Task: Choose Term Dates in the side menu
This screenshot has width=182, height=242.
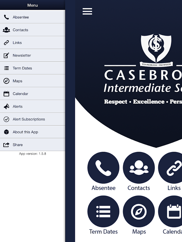Action: 32,68
